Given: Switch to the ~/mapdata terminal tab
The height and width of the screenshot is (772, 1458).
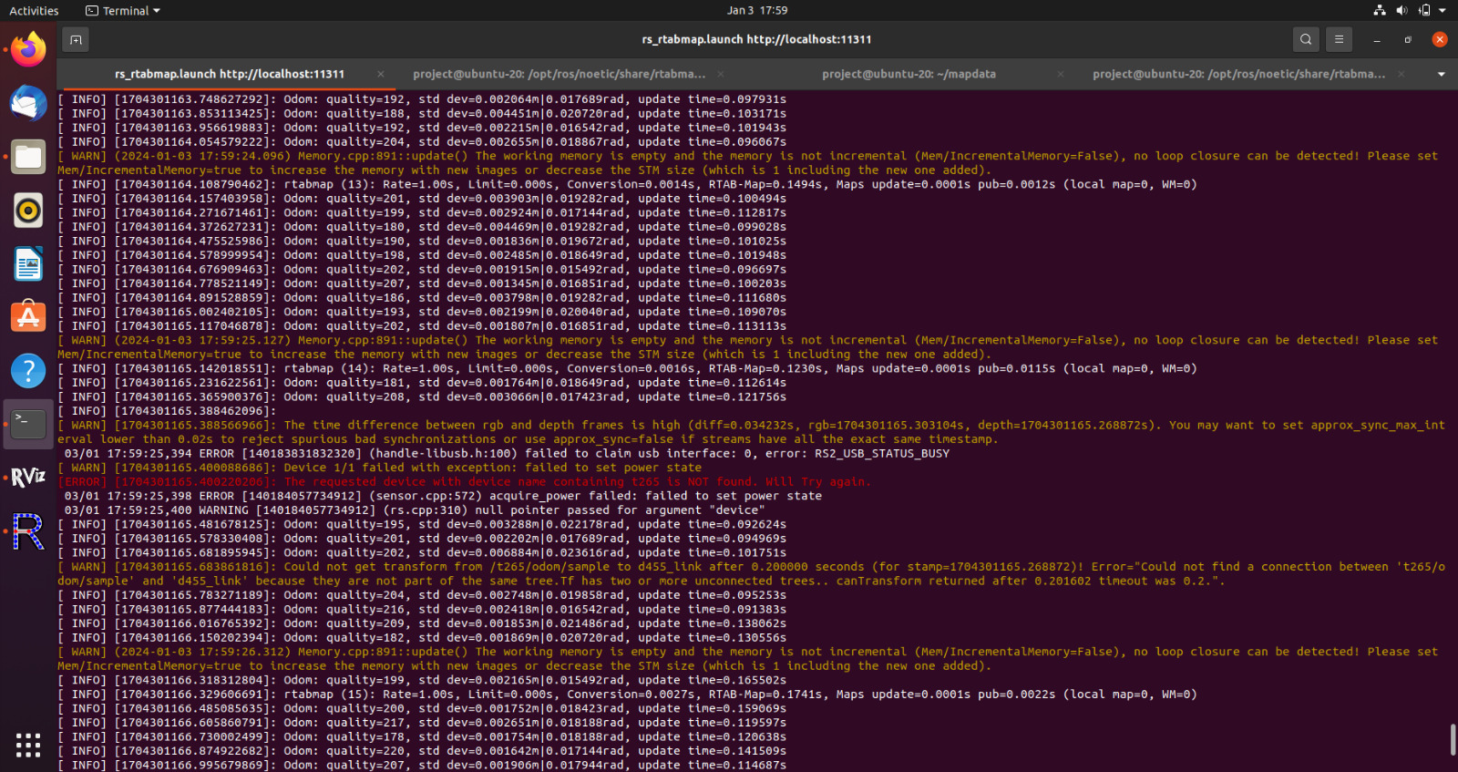Looking at the screenshot, I should [x=908, y=74].
